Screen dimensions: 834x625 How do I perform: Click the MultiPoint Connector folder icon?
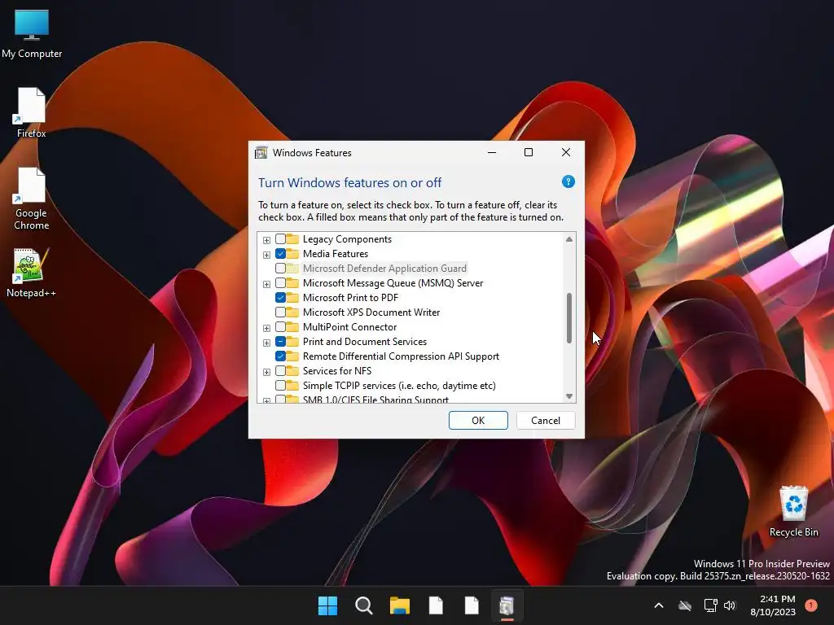[292, 327]
